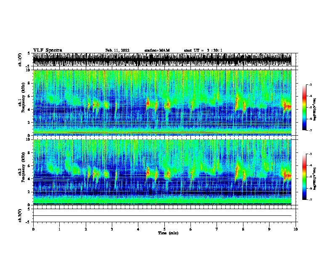Screen dimensions: 333x257
Task: Click the "ch.1(V)" waveform axis label
Action: 20,60
